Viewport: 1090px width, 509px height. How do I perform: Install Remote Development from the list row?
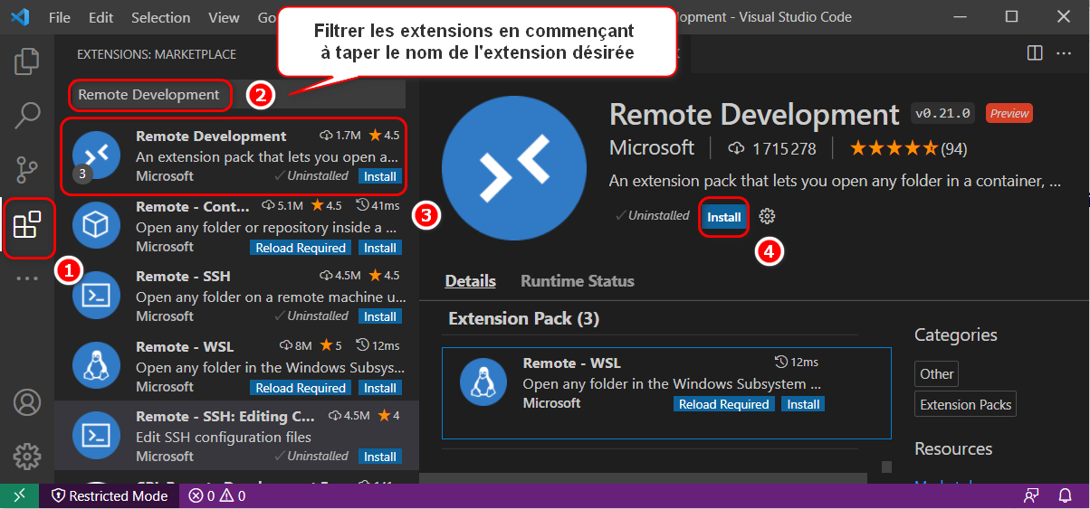(379, 176)
